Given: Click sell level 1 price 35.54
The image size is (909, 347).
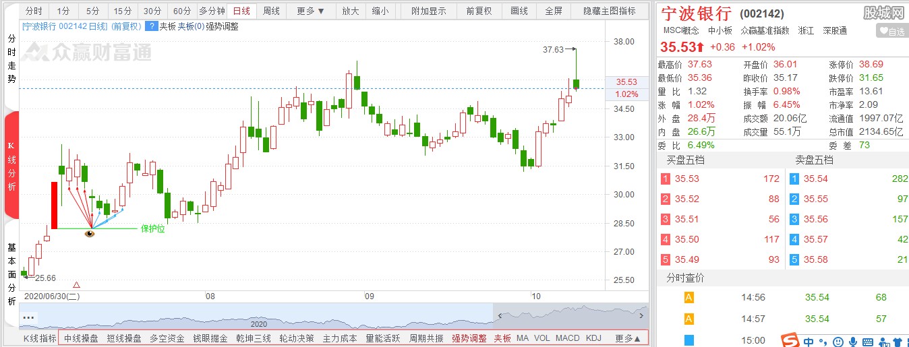Looking at the screenshot, I should click(816, 179).
